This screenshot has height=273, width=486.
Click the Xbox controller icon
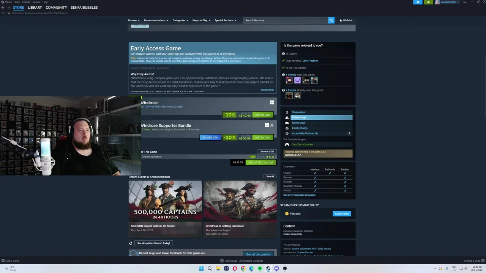tap(287, 144)
